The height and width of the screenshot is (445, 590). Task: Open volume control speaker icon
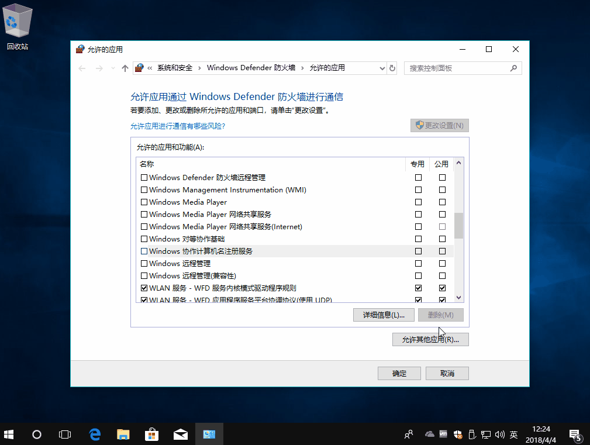pyautogui.click(x=500, y=434)
